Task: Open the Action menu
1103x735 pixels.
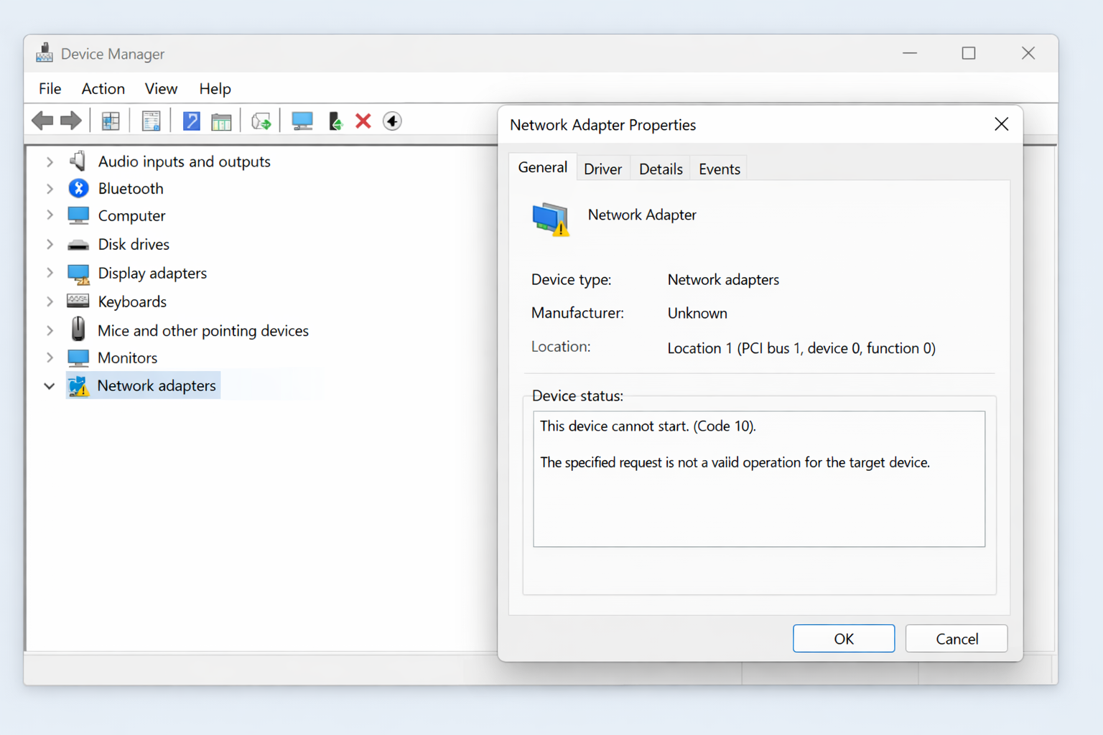Action: click(x=103, y=88)
